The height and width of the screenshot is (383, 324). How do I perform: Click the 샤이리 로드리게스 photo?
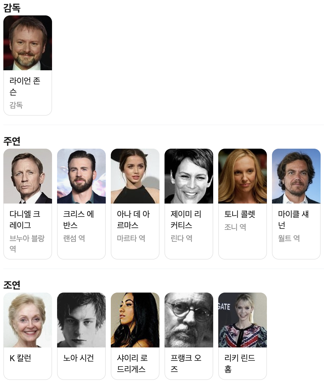[x=135, y=320]
